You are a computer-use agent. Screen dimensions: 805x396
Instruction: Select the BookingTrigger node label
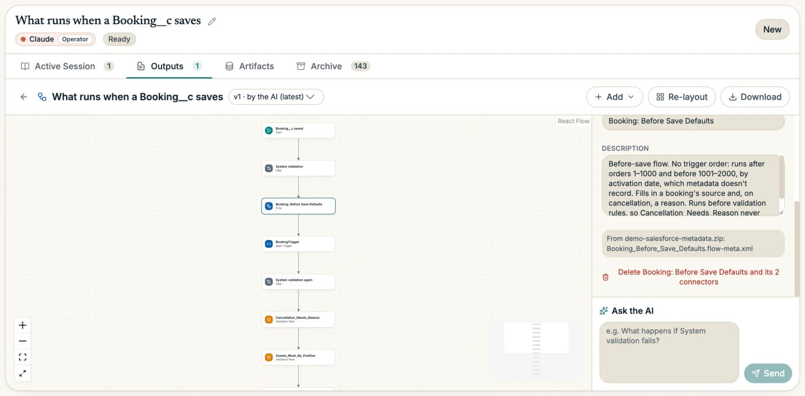[287, 242]
